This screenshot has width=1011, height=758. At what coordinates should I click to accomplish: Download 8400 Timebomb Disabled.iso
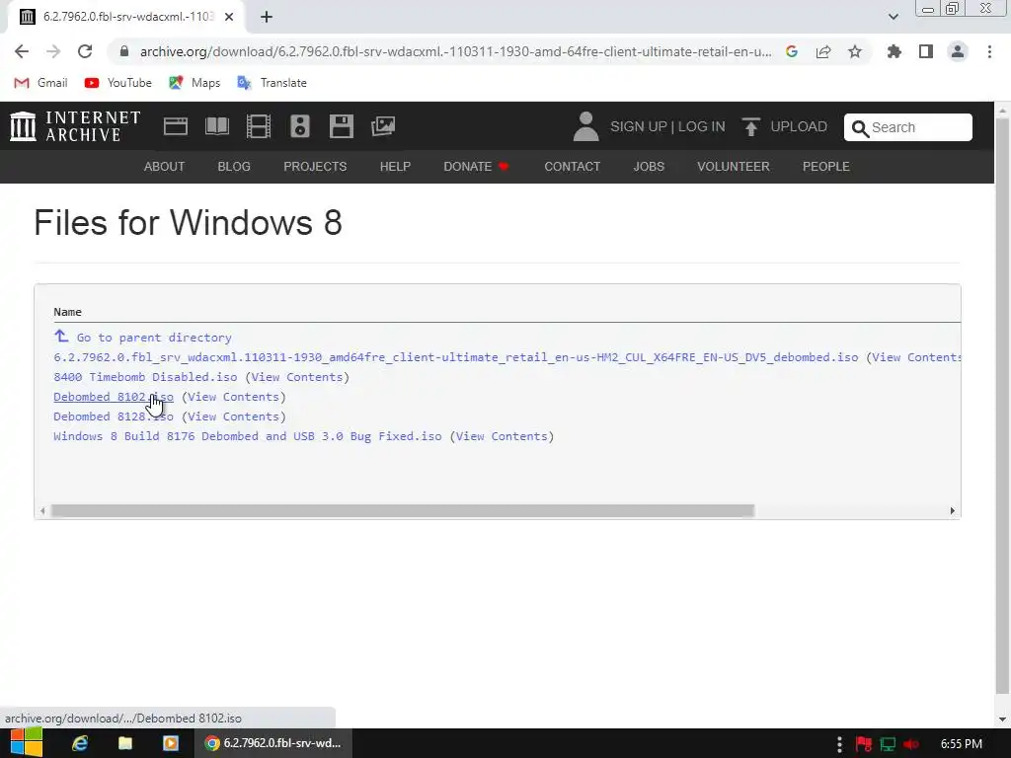pyautogui.click(x=145, y=377)
